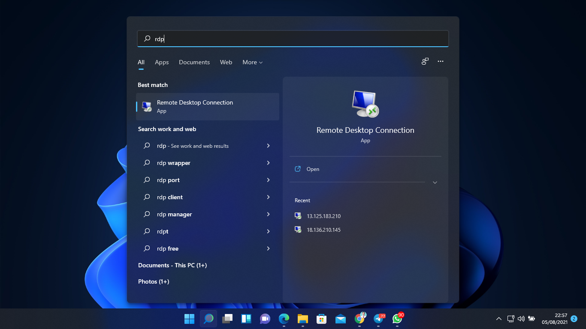Show hidden system tray icons
Screen dimensions: 586x329
pos(499,319)
